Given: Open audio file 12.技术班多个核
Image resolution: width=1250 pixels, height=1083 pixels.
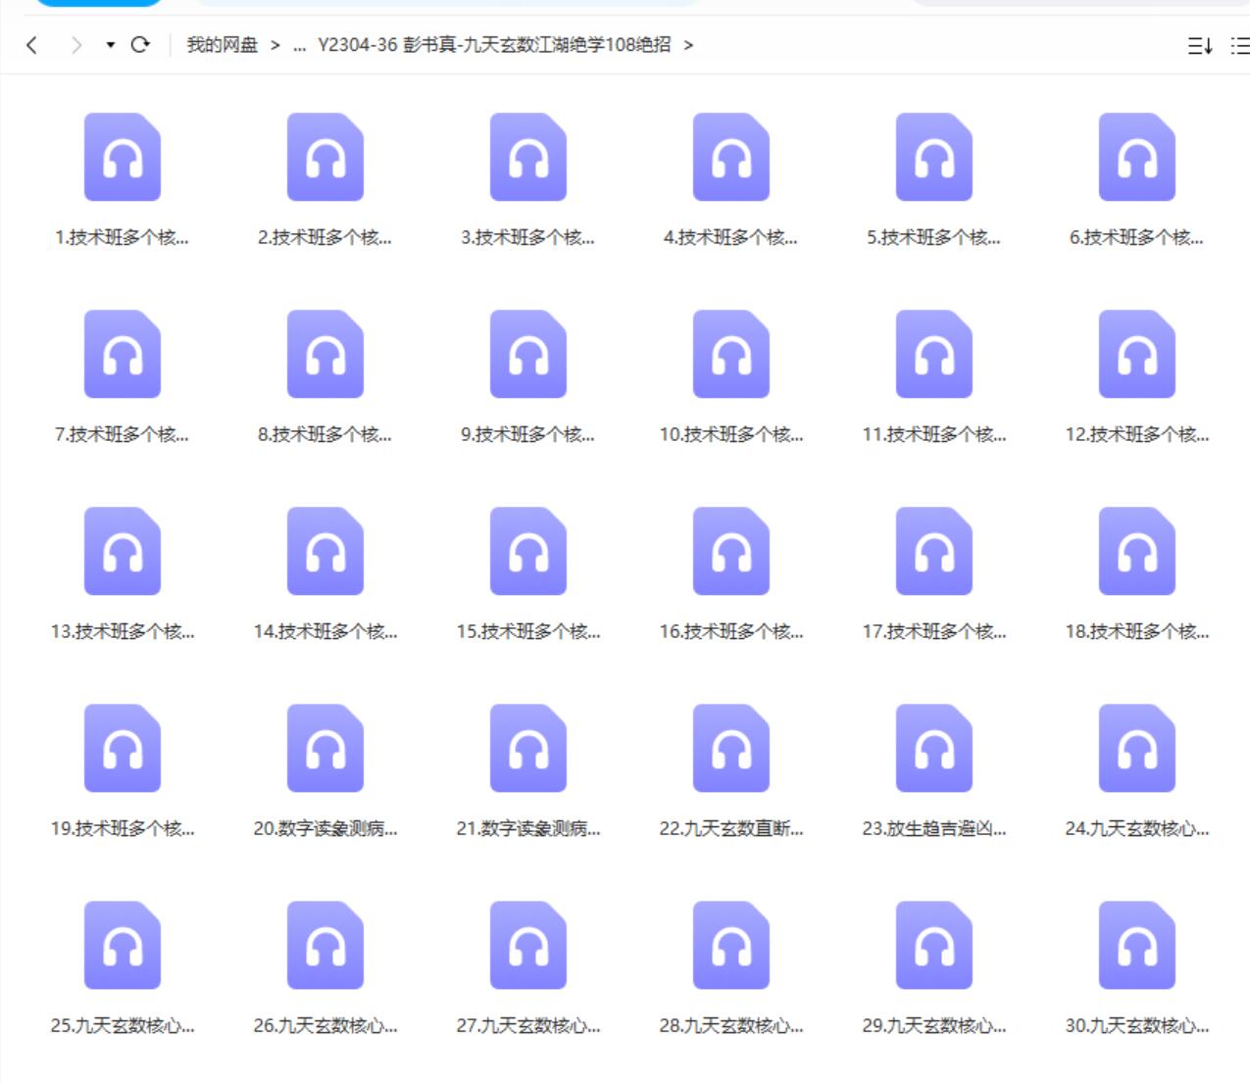Looking at the screenshot, I should tap(1137, 355).
